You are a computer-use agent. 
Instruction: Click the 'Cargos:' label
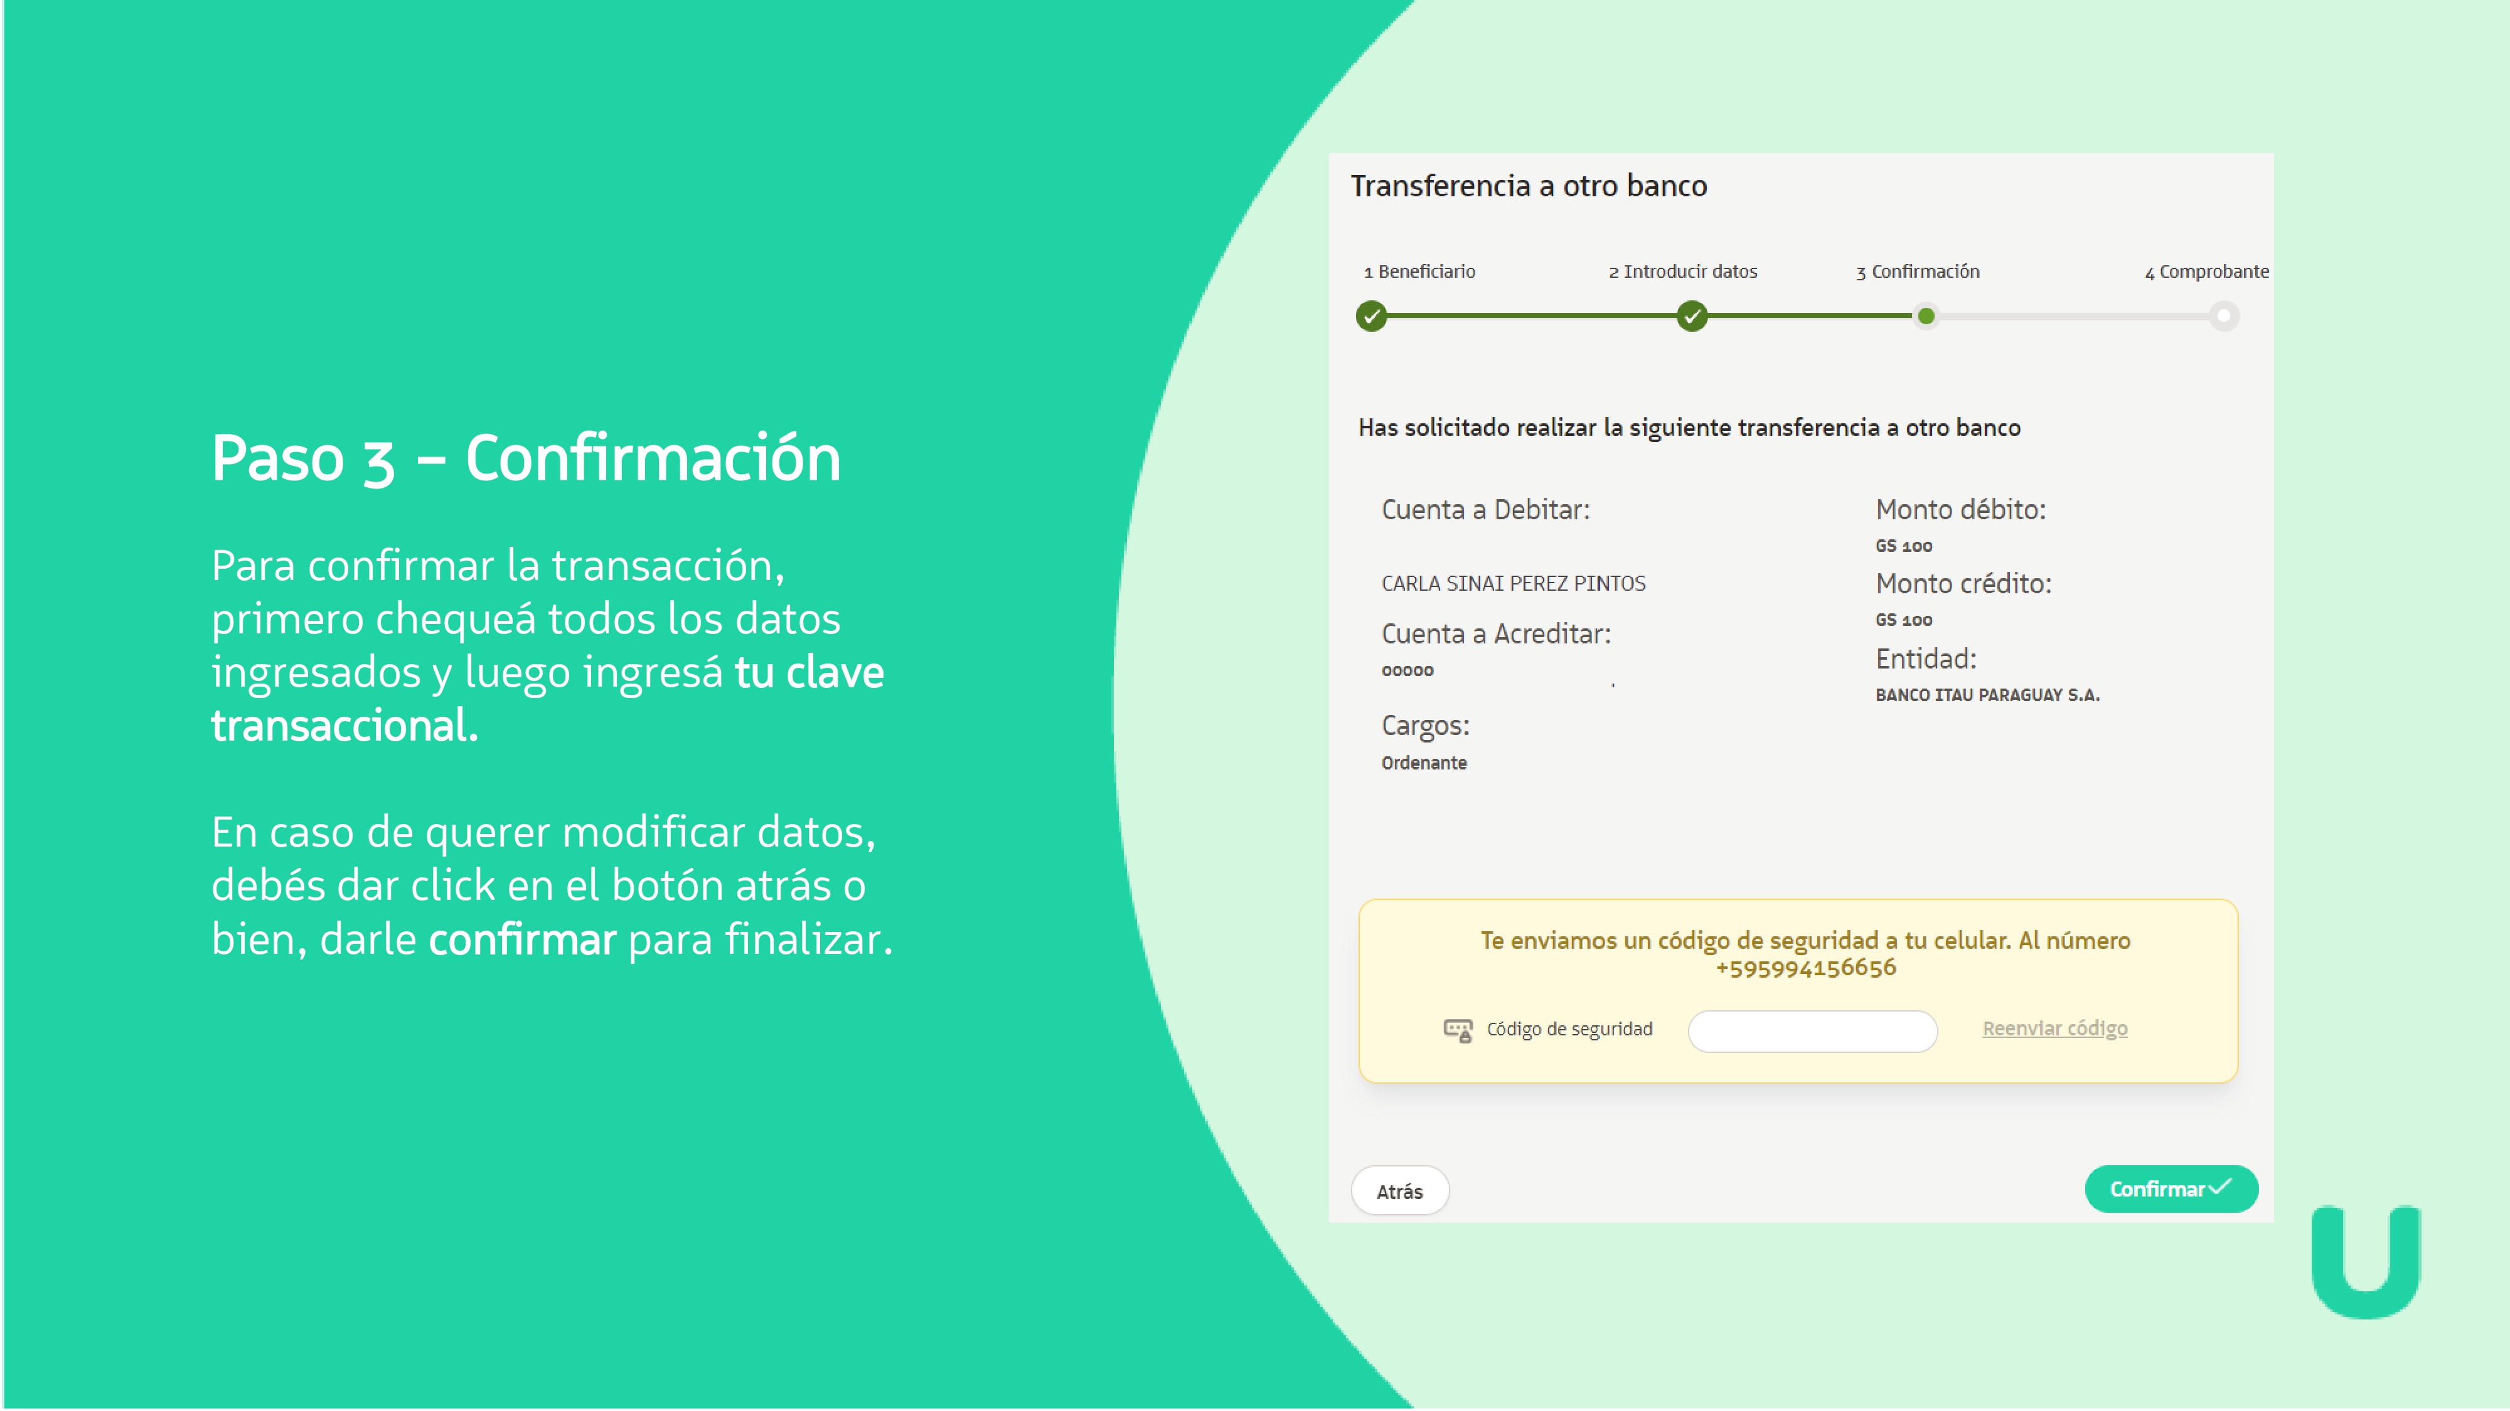(1424, 726)
